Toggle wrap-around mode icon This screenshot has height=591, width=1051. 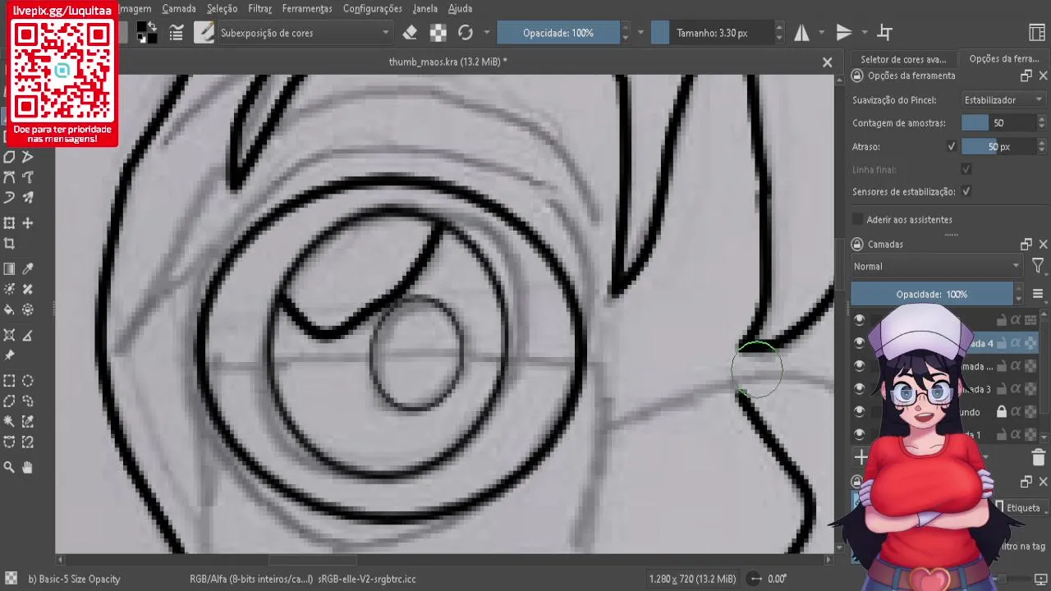coord(885,33)
